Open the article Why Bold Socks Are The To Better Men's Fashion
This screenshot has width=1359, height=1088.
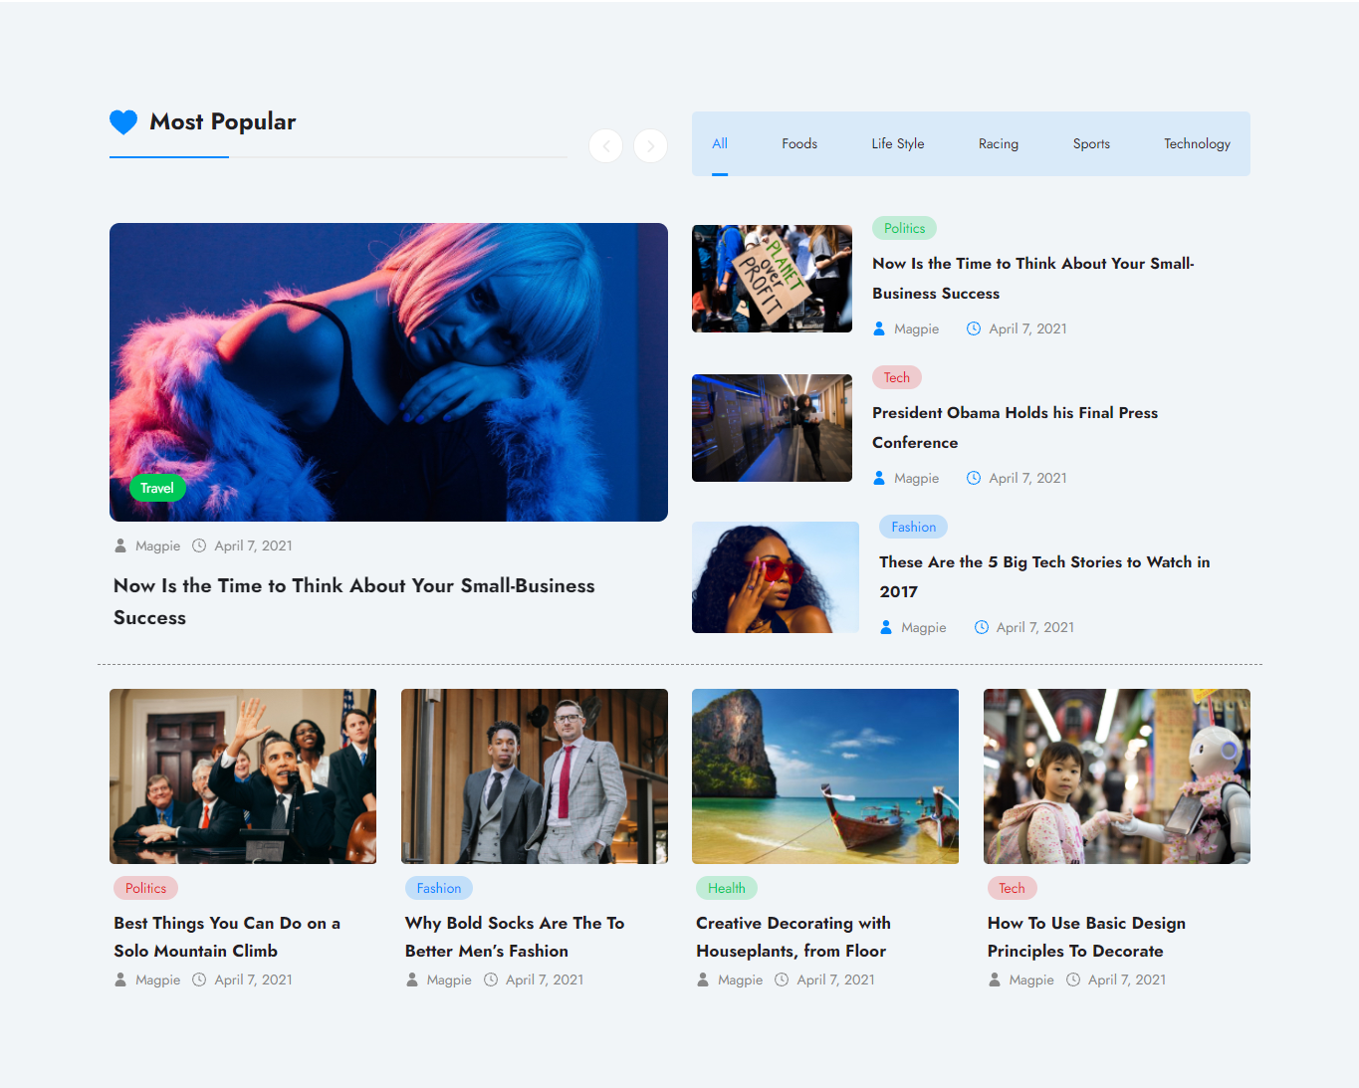(515, 937)
